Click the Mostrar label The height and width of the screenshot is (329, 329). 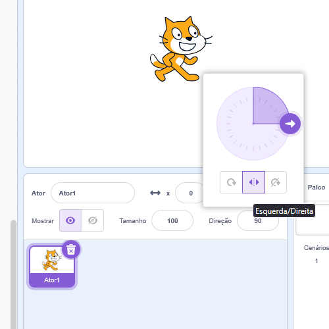pos(43,221)
